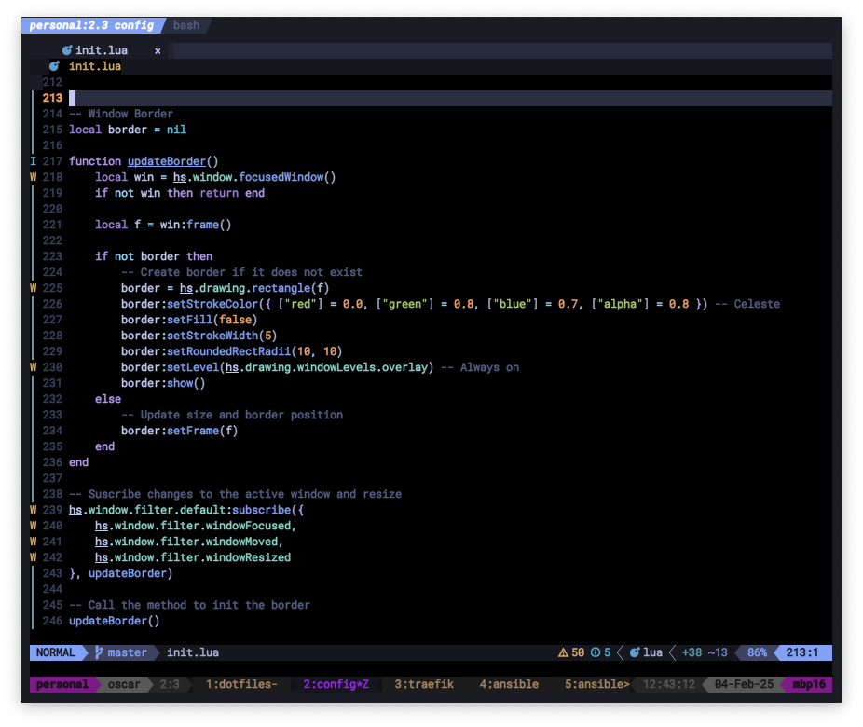Select the personal:2.3 config terminal tab
Viewport: 863px width, 727px height.
point(91,25)
